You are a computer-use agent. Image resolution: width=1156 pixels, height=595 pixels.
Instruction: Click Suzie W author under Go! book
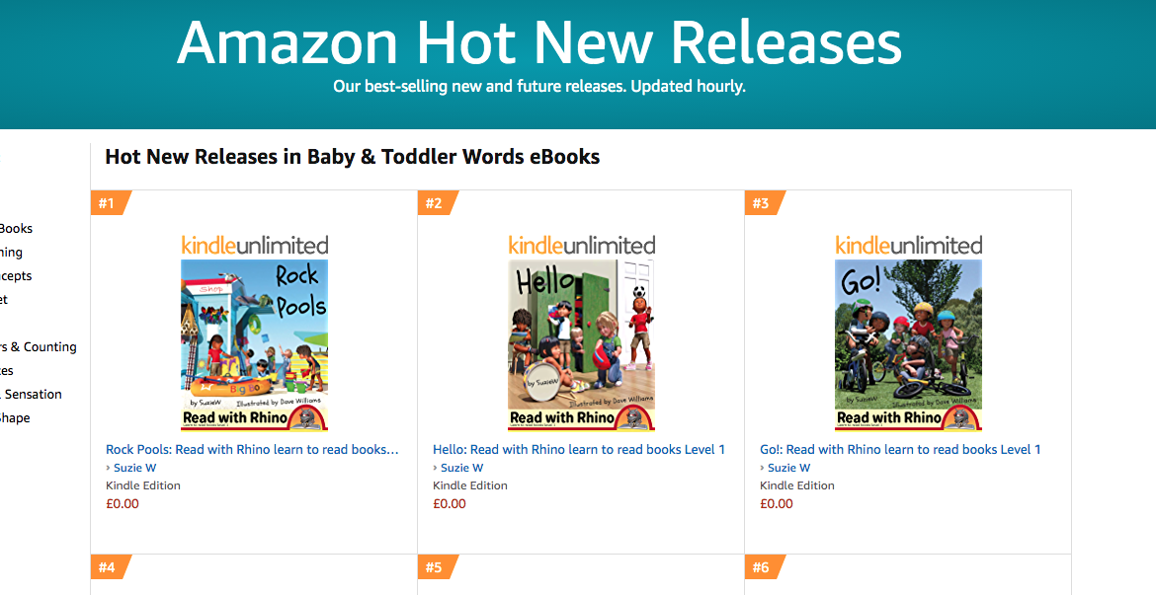(788, 468)
